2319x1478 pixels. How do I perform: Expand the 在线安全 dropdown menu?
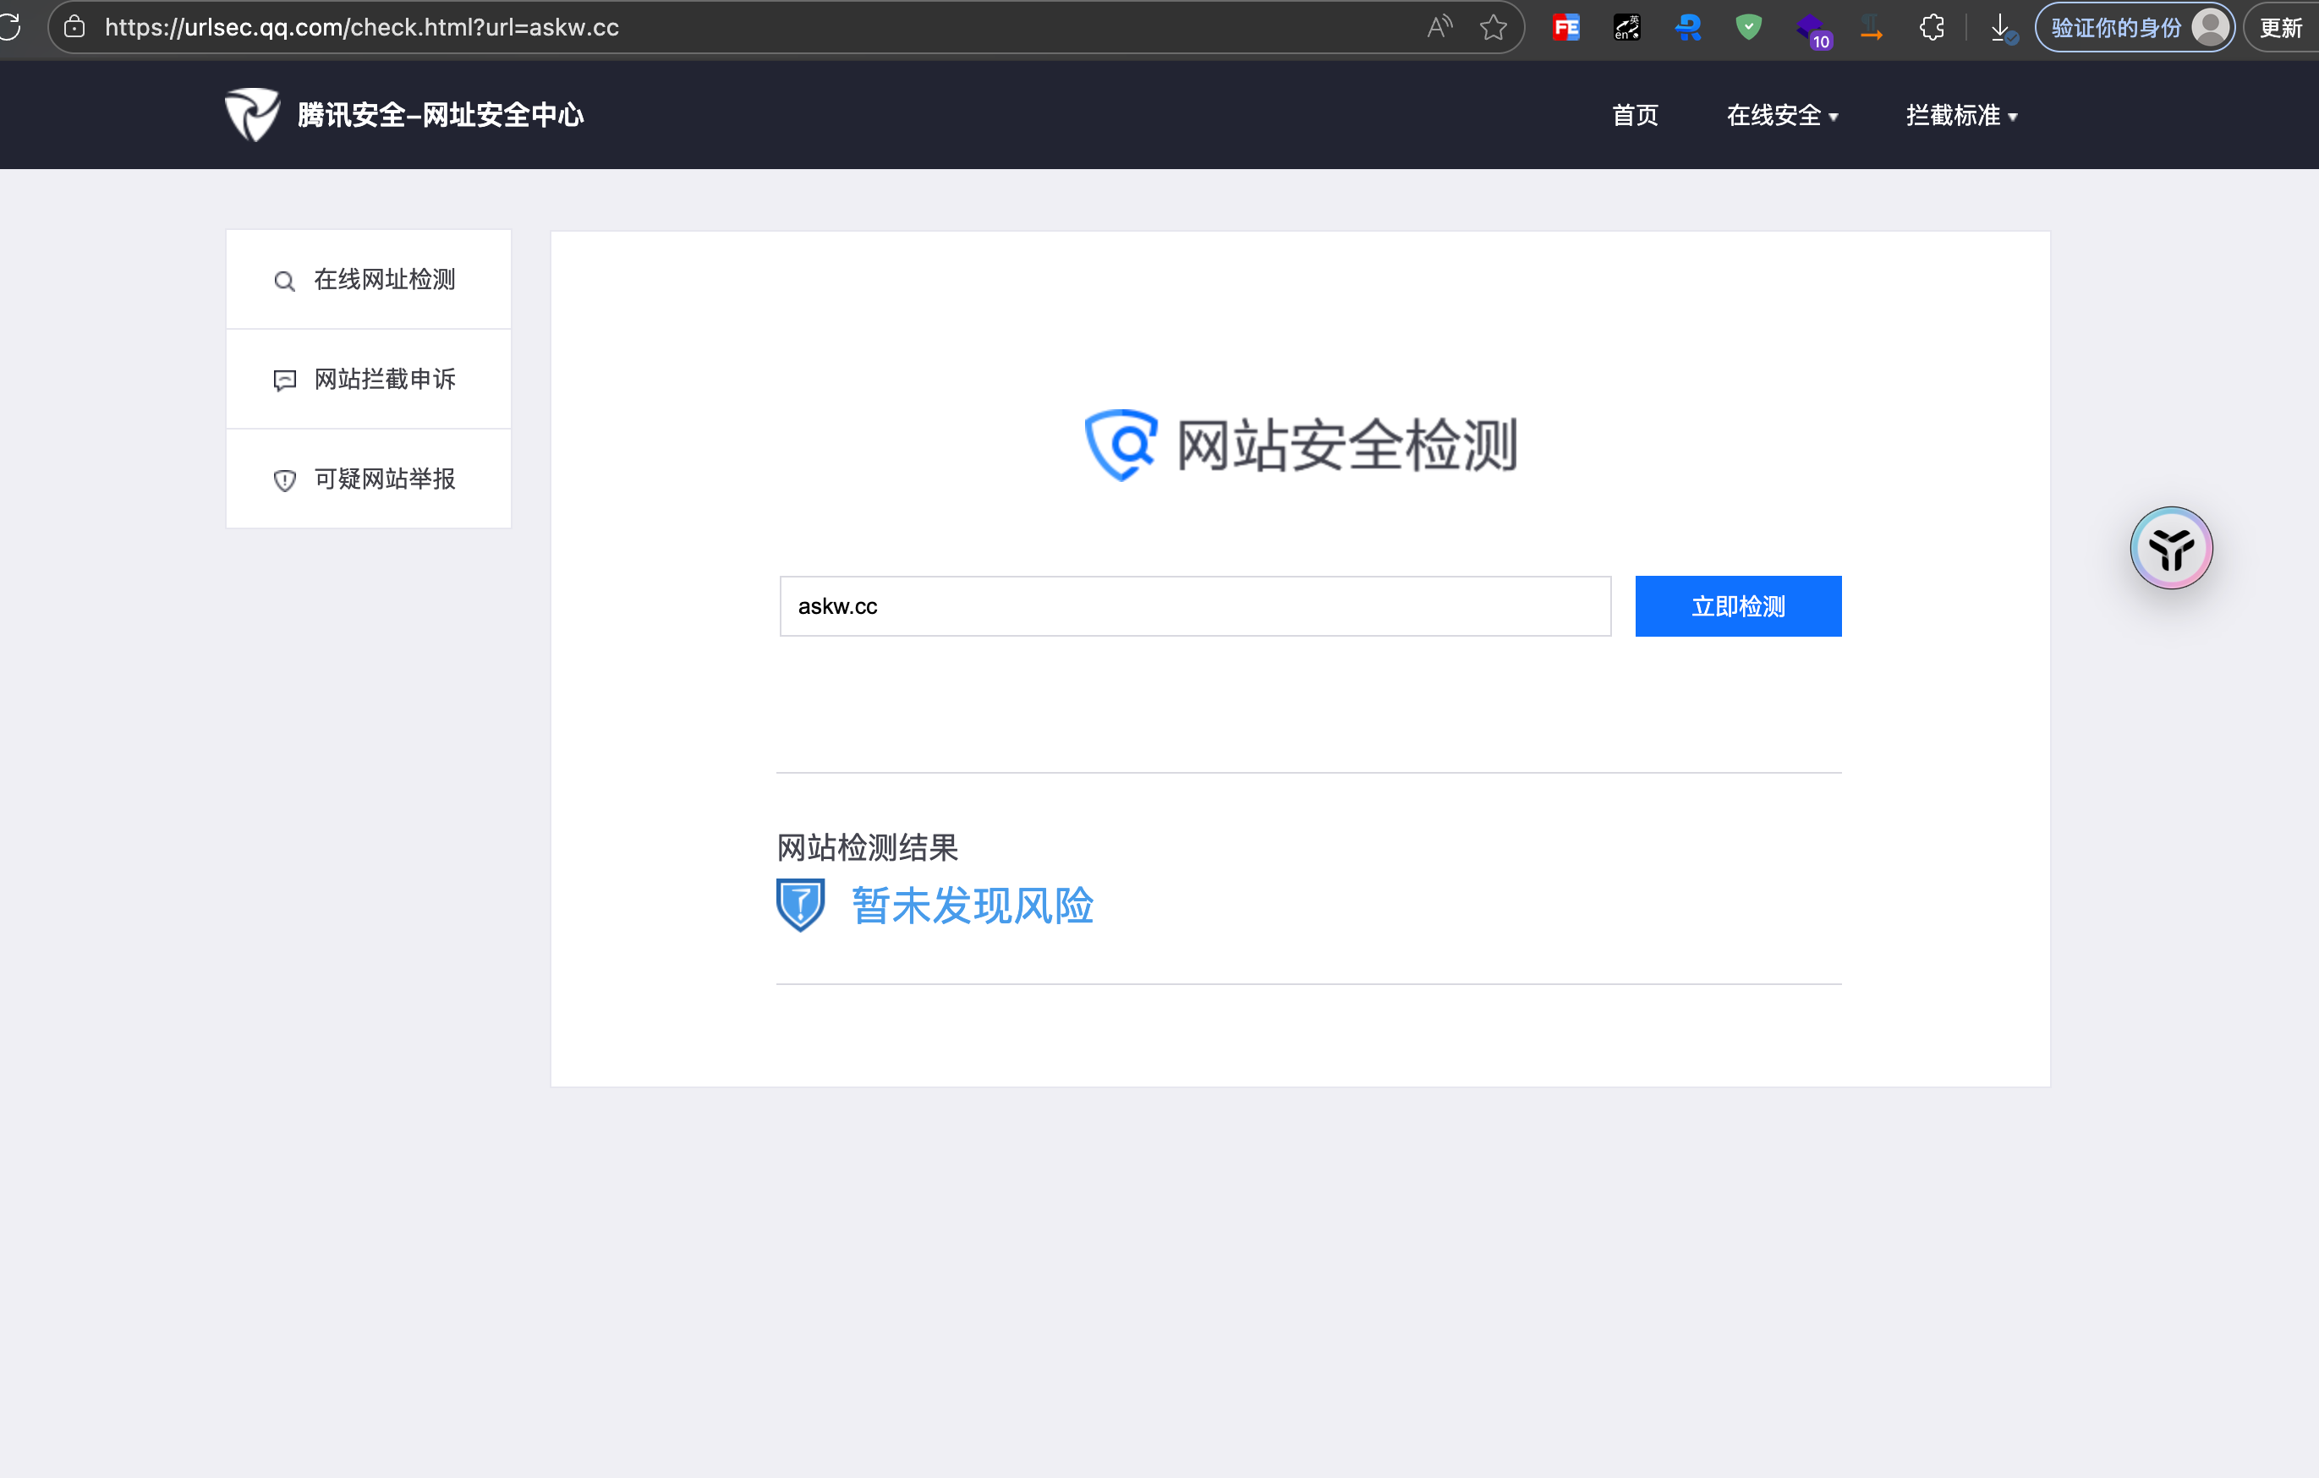point(1782,116)
